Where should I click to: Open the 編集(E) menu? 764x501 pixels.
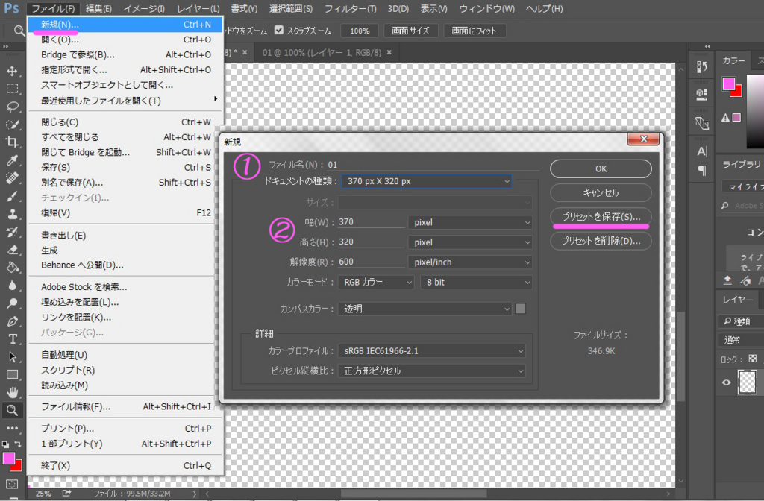(x=98, y=9)
